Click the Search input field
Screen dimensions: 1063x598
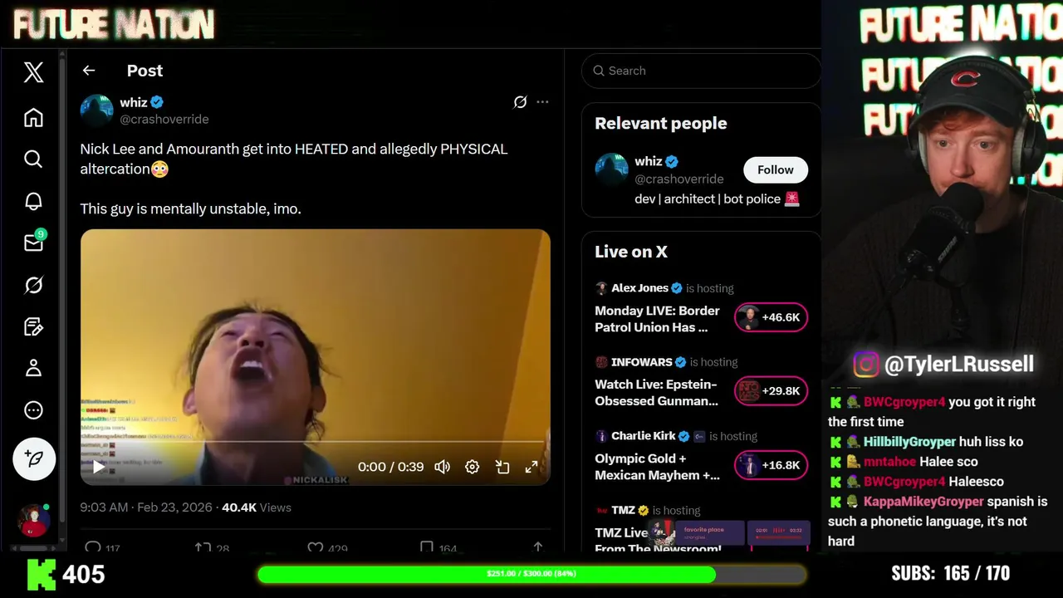(702, 71)
